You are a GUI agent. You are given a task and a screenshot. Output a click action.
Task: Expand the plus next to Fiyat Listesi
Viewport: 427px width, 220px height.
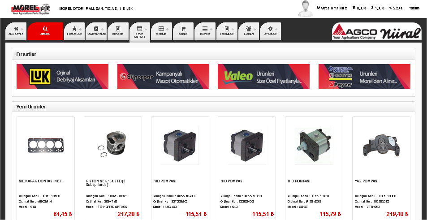pos(146,29)
